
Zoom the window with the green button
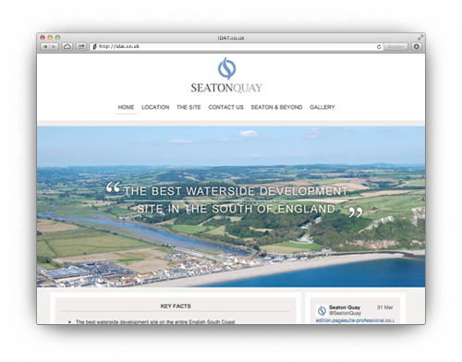[x=57, y=38]
